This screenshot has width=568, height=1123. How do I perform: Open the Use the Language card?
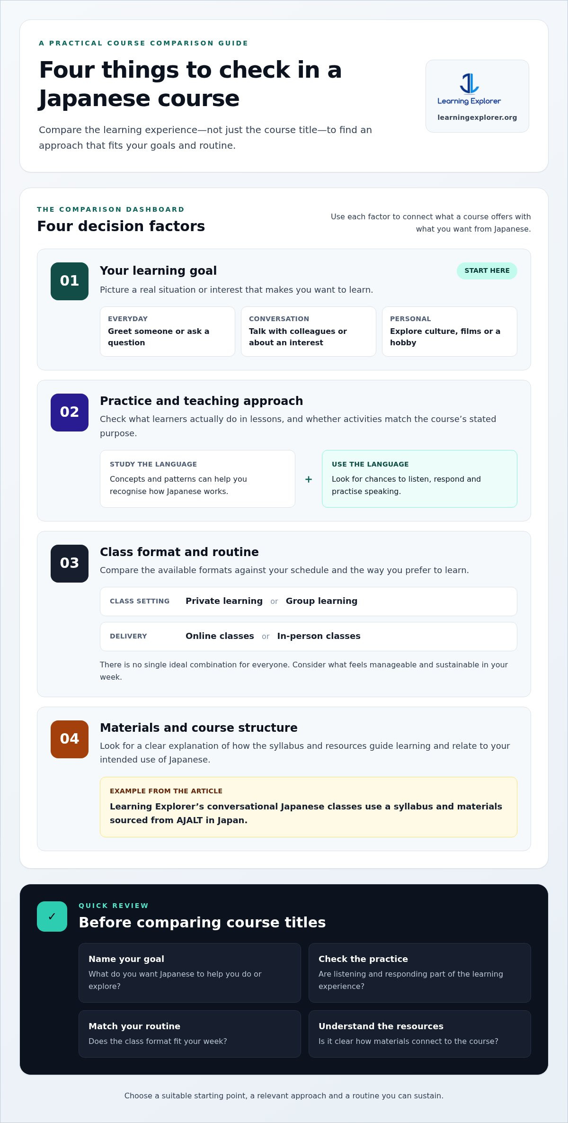[419, 479]
